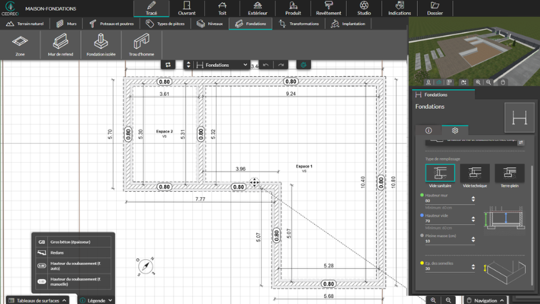Select the Transformations sub-tab
The image size is (540, 304).
click(x=299, y=24)
